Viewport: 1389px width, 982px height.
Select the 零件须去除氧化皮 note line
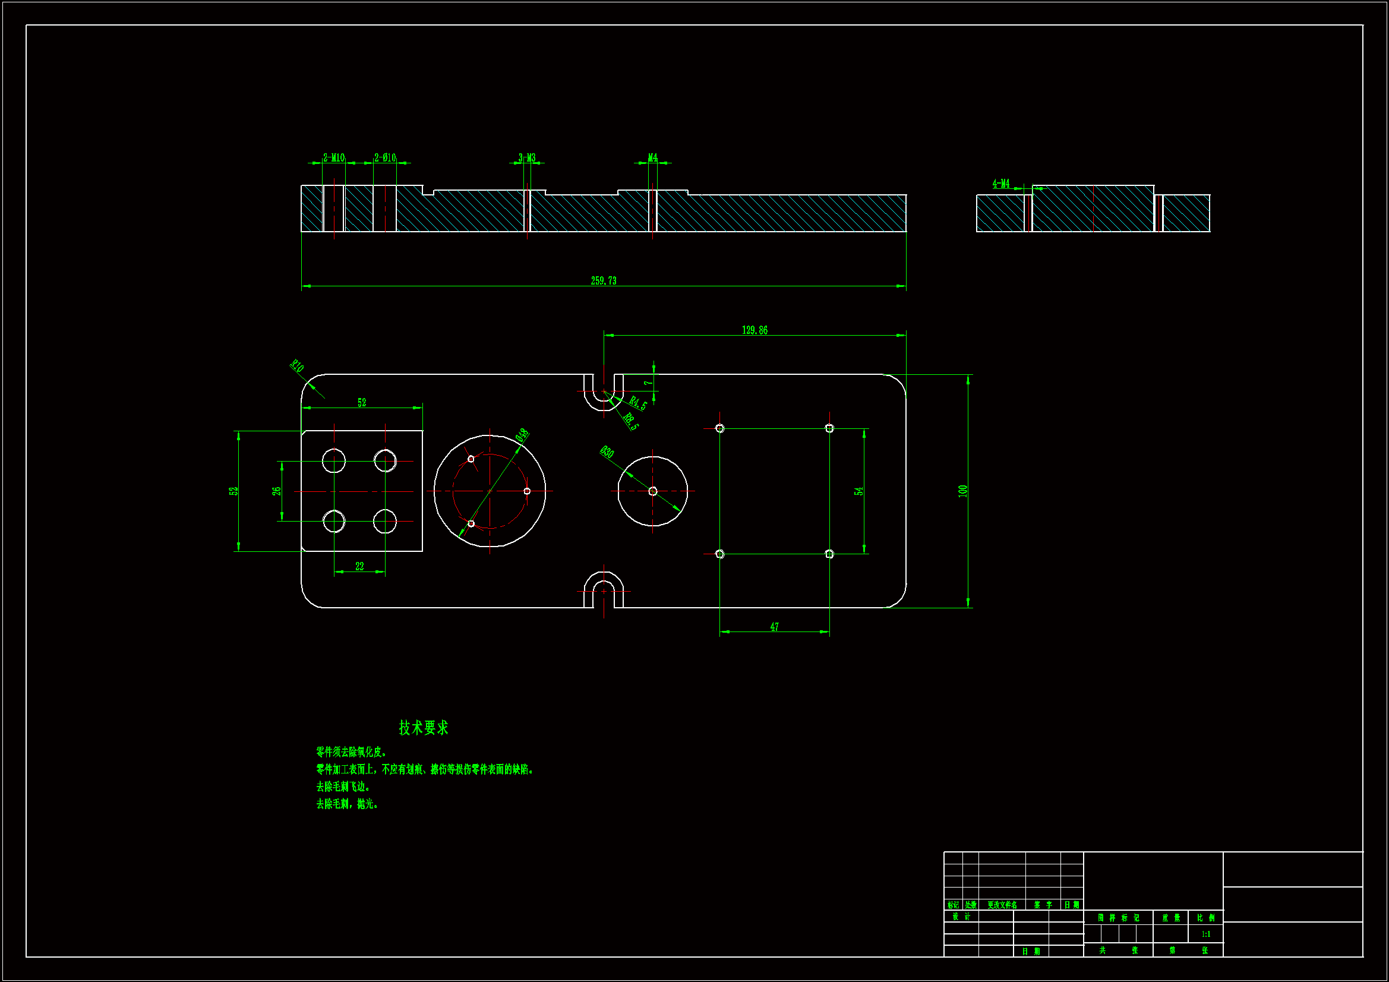pos(351,752)
